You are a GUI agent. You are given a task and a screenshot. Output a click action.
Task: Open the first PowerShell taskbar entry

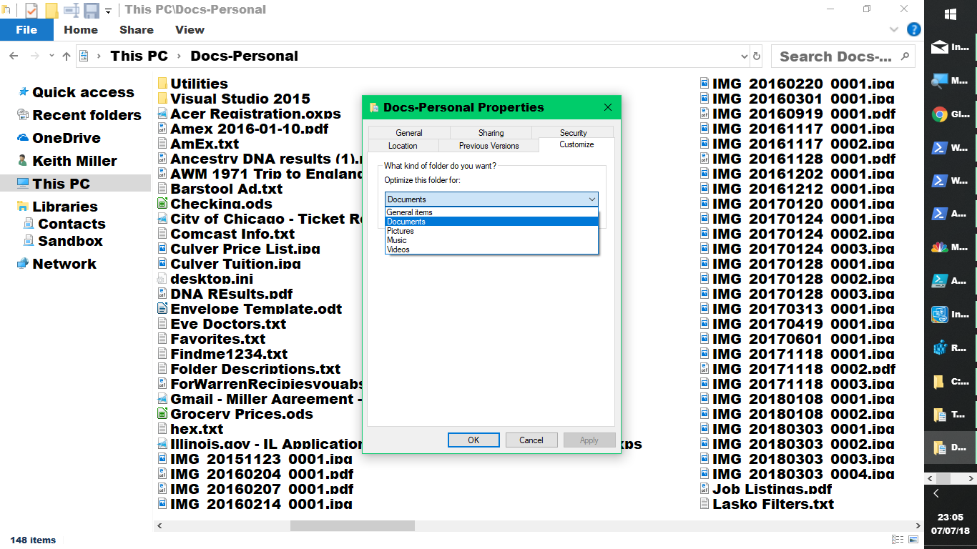coord(951,148)
